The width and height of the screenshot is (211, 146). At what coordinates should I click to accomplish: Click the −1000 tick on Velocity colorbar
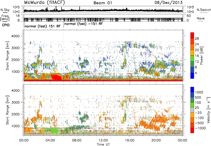click(200, 128)
